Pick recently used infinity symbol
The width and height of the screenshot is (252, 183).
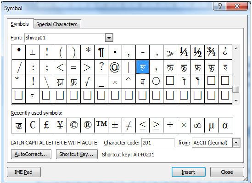click(197, 125)
